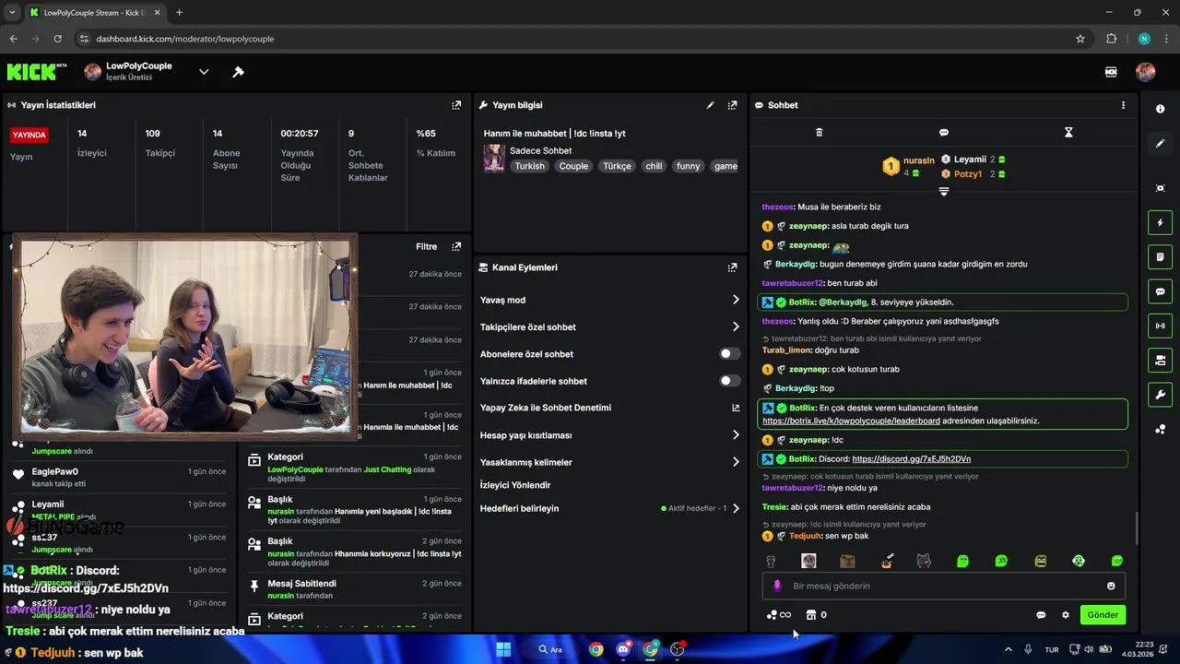Click the broadcast signal sidebar icon
This screenshot has height=664, width=1180.
tap(1160, 326)
